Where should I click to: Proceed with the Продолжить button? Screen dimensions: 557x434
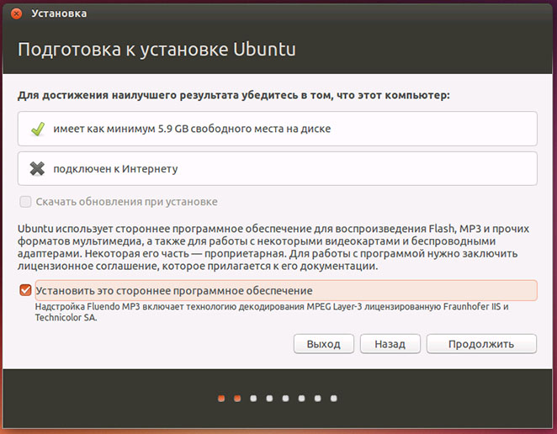481,344
